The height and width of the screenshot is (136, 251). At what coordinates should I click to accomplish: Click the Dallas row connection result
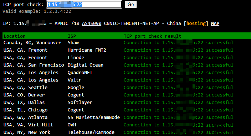(179, 103)
